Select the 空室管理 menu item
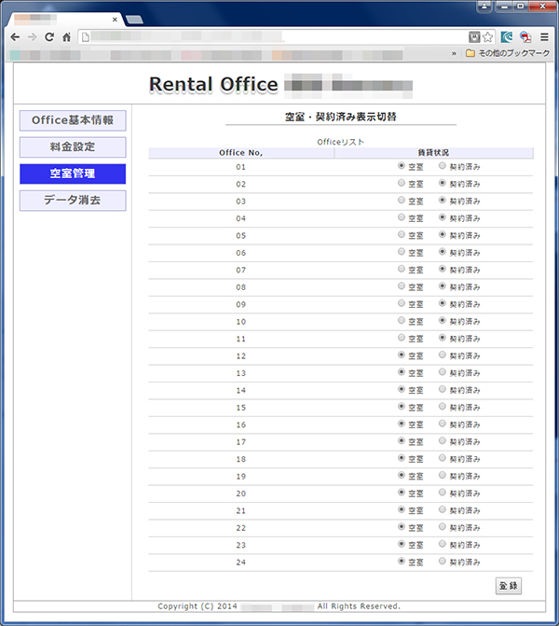 (x=73, y=174)
